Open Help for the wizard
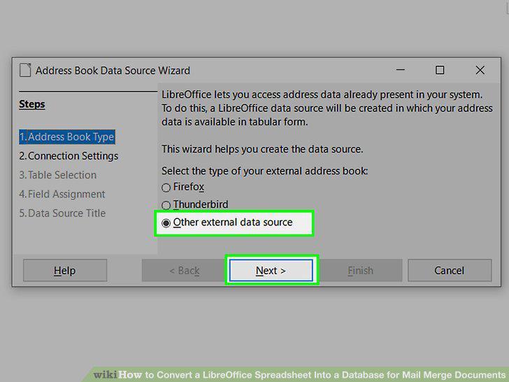 (65, 270)
